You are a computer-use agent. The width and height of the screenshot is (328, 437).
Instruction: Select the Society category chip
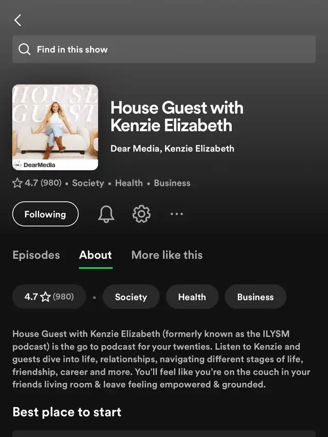click(x=131, y=297)
